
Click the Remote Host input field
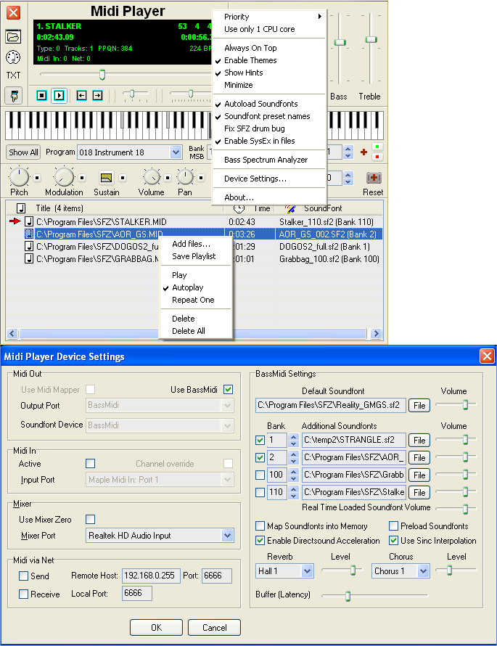(151, 576)
